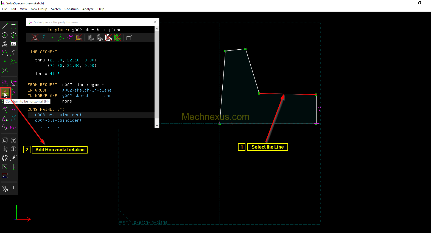The height and width of the screenshot is (233, 431).
Task: Create a new Lathe group
Action: click(13, 140)
